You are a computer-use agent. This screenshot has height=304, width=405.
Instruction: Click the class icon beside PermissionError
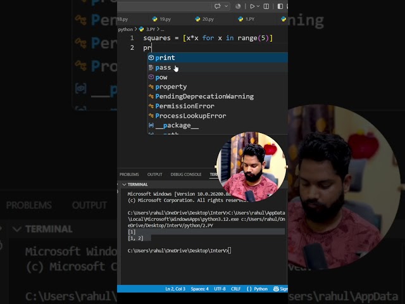point(151,106)
